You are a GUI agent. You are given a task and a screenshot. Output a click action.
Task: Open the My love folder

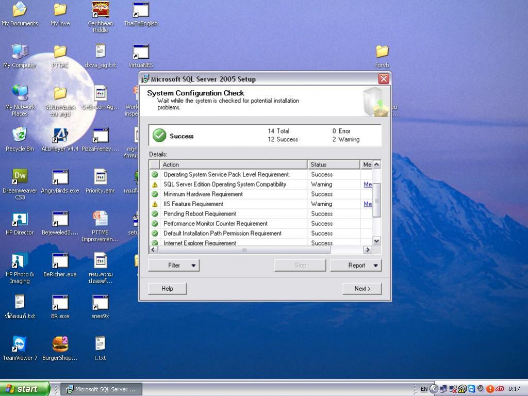click(60, 14)
